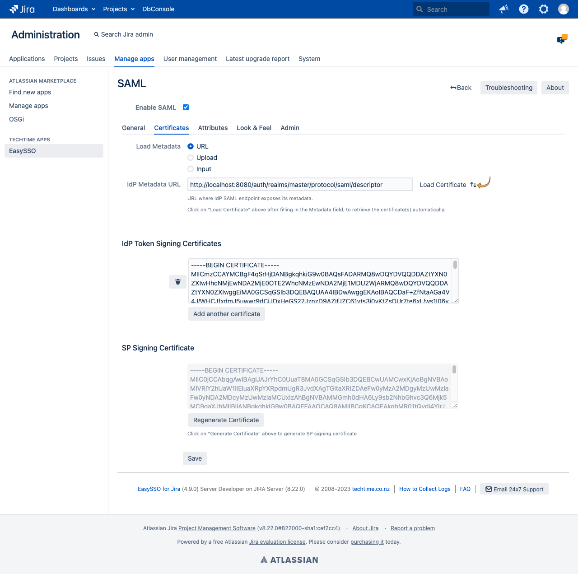Screen dimensions: 578x574
Task: Select the Manage apps tab
Action: click(x=134, y=59)
